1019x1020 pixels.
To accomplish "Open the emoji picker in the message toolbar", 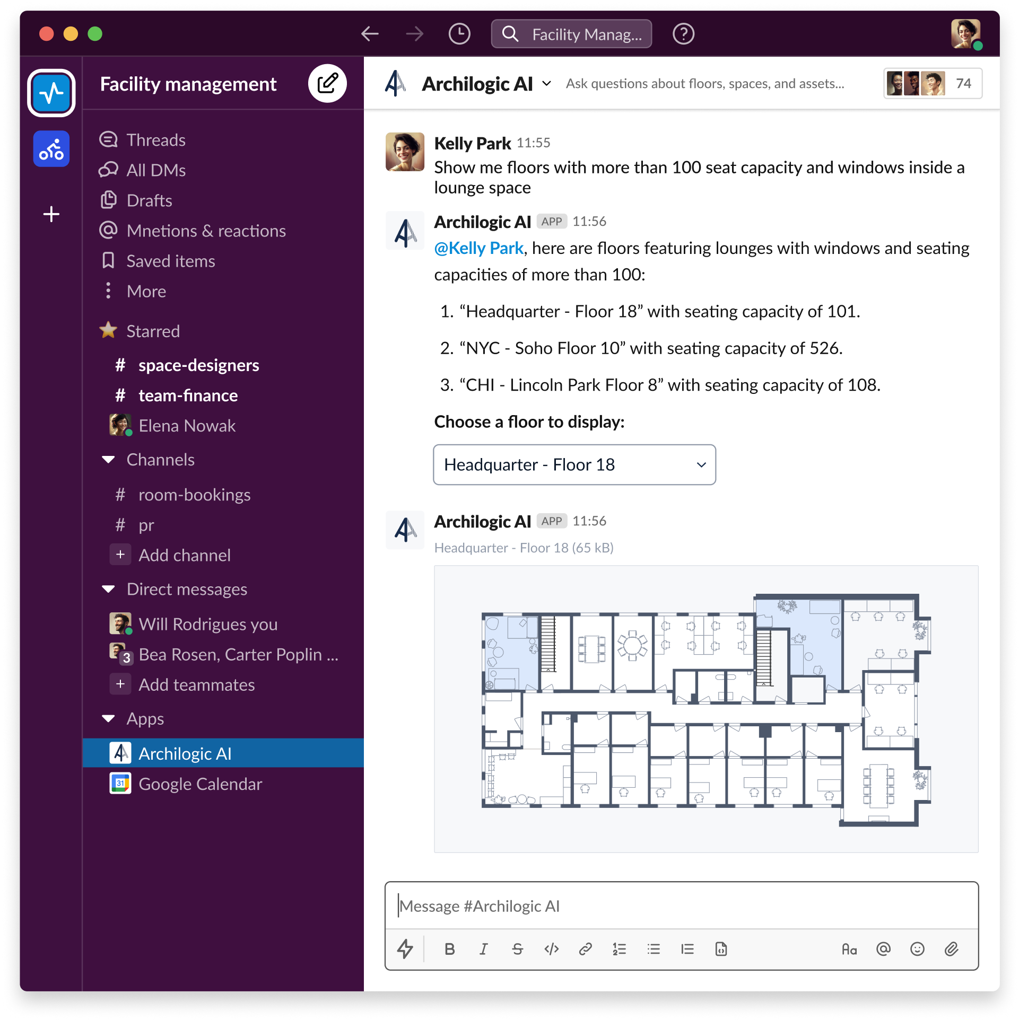I will point(916,949).
